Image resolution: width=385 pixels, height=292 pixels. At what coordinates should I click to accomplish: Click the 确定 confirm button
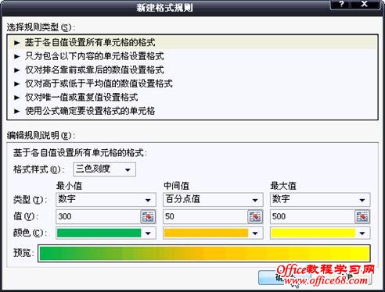(284, 278)
